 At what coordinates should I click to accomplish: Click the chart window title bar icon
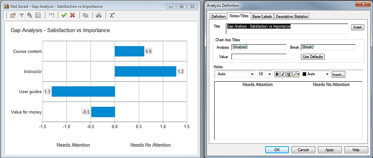tap(7, 6)
